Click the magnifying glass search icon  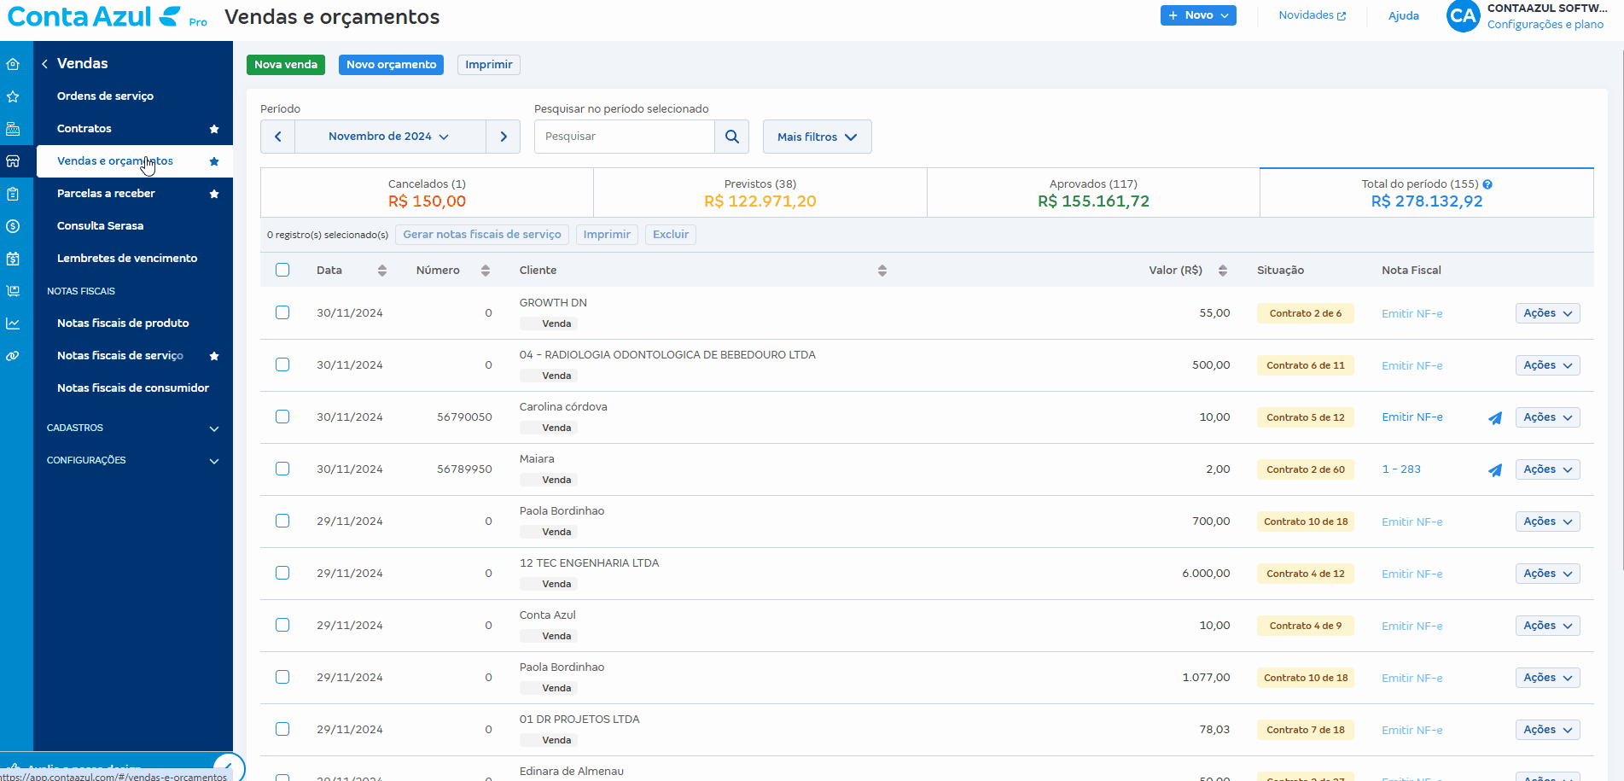[731, 137]
